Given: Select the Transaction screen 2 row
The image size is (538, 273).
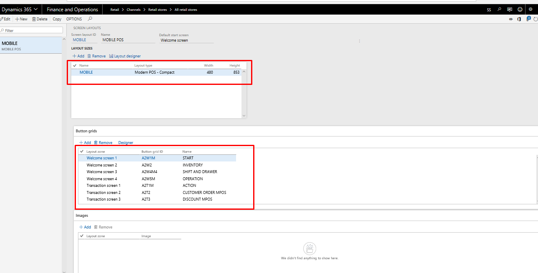Looking at the screenshot, I should 157,193.
